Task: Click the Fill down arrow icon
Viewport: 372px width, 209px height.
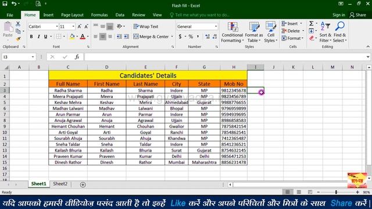Action: pos(311,31)
